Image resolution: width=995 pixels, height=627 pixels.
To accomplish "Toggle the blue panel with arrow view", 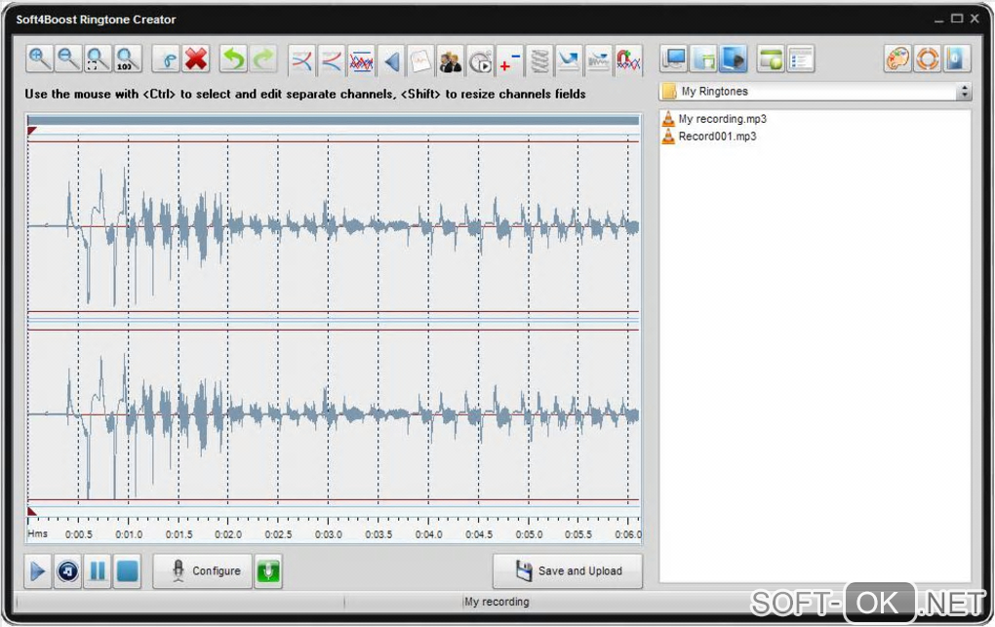I will click(733, 59).
